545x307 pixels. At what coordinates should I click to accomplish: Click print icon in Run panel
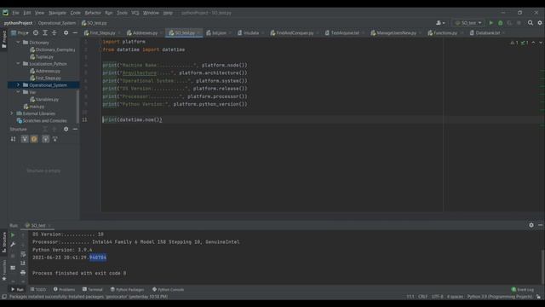coord(23,273)
